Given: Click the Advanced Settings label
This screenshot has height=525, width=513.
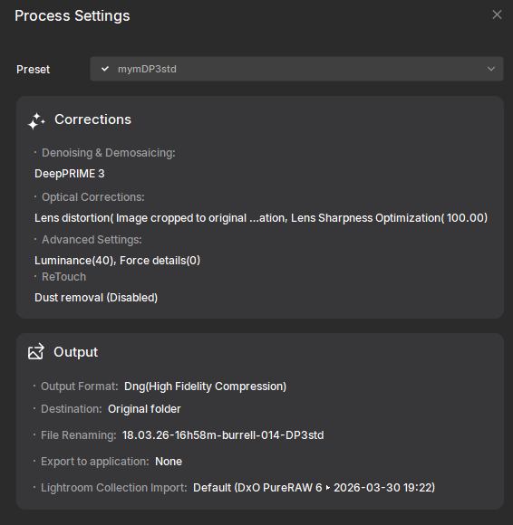Looking at the screenshot, I should pos(92,240).
